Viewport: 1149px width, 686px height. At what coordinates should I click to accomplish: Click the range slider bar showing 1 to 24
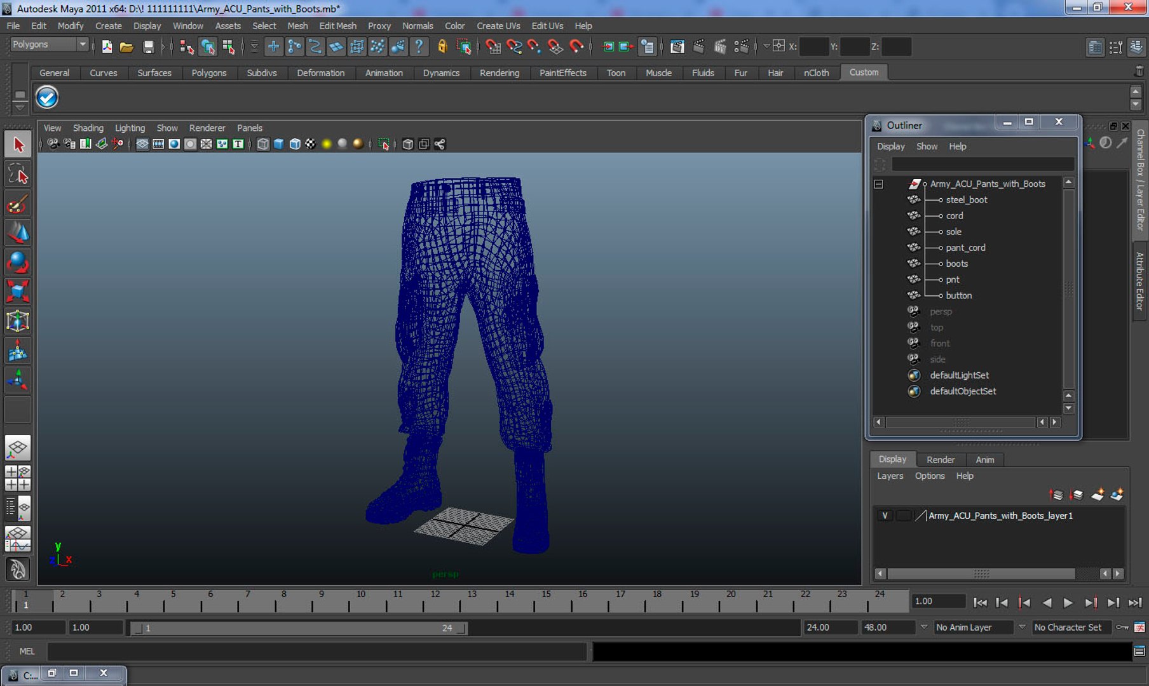[299, 628]
